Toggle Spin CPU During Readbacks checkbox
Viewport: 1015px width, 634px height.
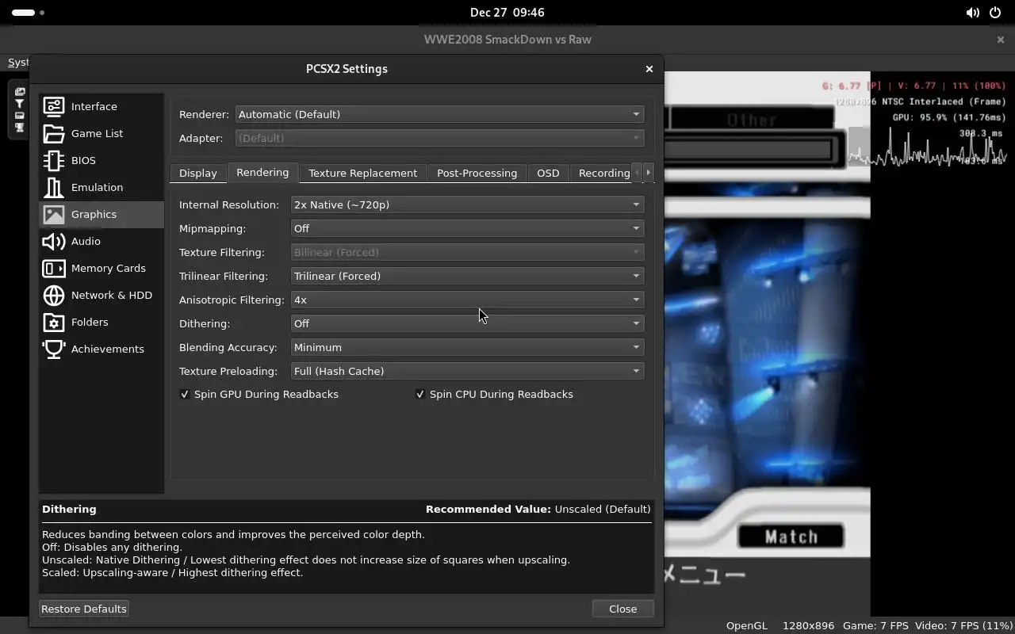(420, 394)
